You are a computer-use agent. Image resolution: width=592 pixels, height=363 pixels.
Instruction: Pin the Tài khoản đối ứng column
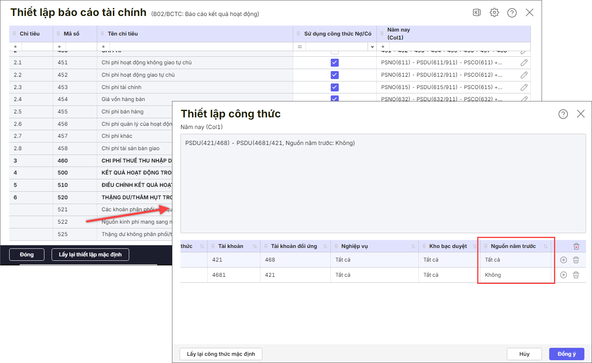click(266, 246)
